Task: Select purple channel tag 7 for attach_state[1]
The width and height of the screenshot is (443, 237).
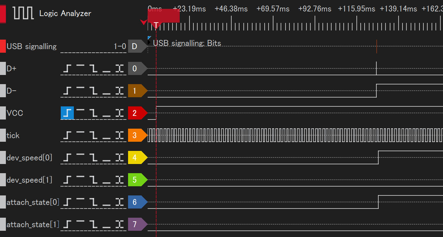Action: click(x=138, y=224)
